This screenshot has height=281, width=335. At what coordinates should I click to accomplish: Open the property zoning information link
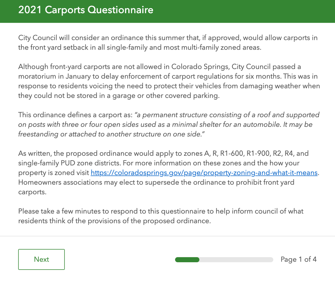(x=204, y=173)
